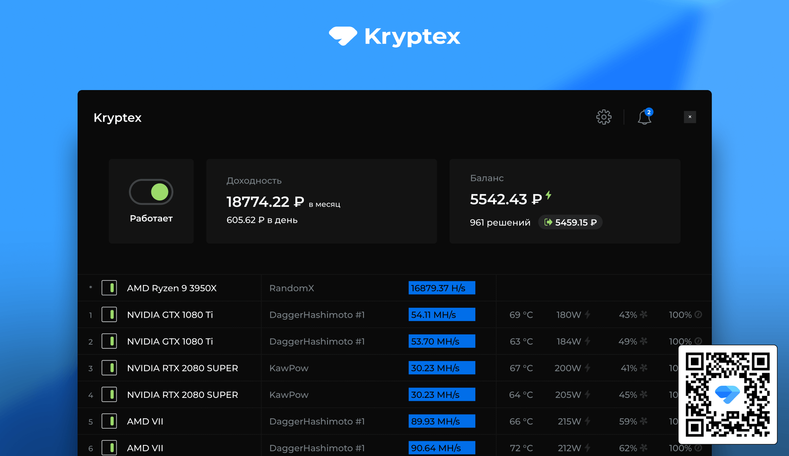Click the 72 °C temperature reading
789x456 pixels.
tap(521, 448)
